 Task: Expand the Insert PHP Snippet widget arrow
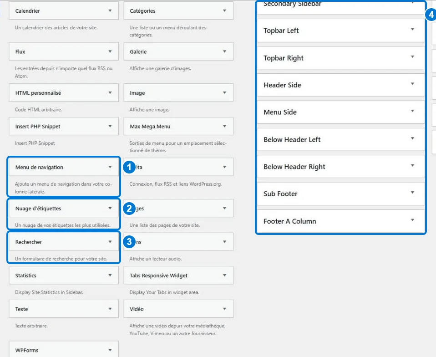(x=110, y=126)
